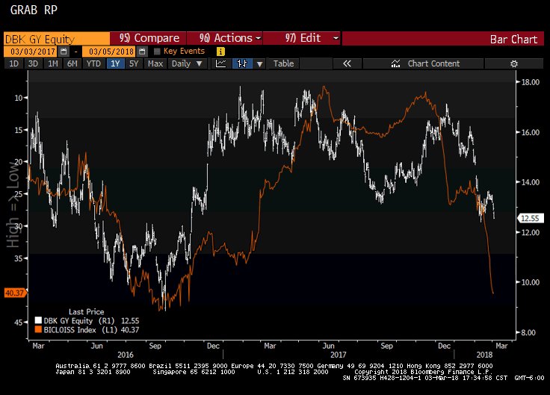Viewport: 550px width, 395px height.
Task: Open the 96) Actions dropdown menu
Action: point(224,38)
